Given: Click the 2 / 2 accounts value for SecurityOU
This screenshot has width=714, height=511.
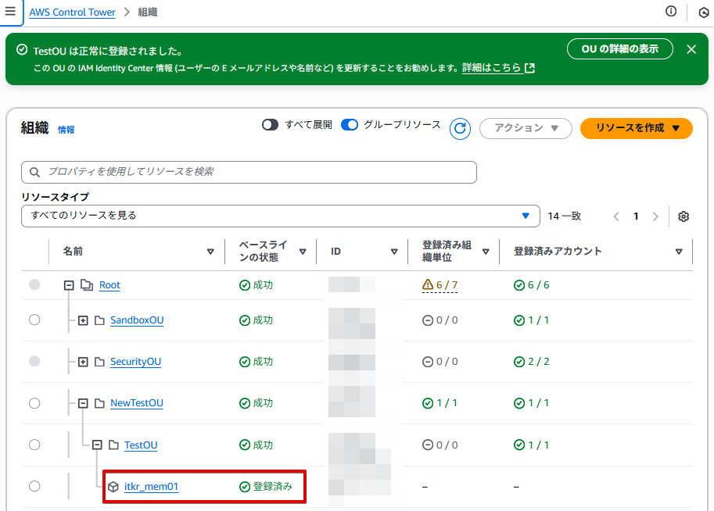Looking at the screenshot, I should click(539, 362).
